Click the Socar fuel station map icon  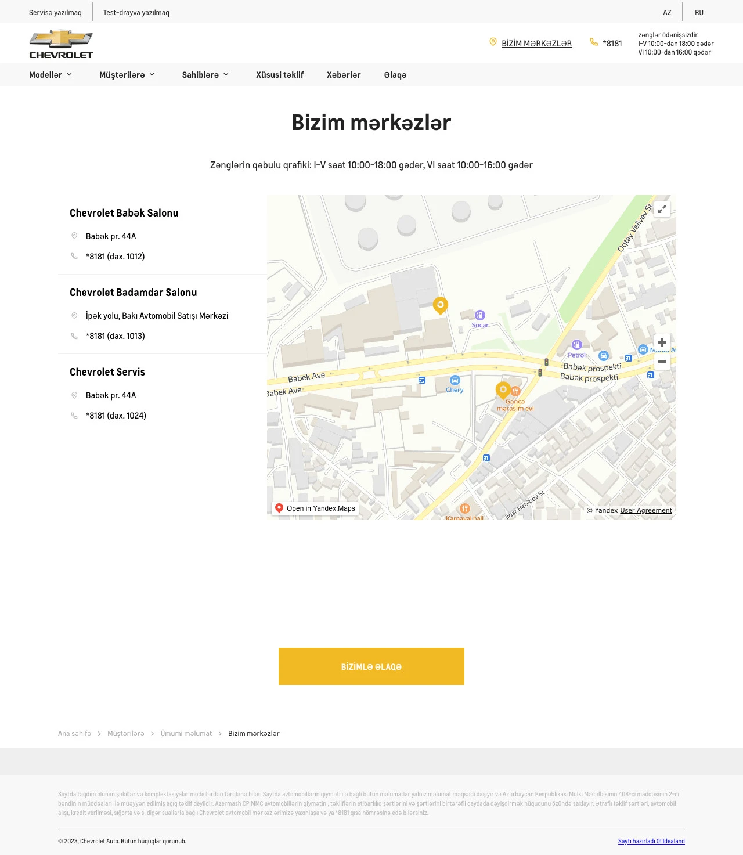tap(480, 315)
